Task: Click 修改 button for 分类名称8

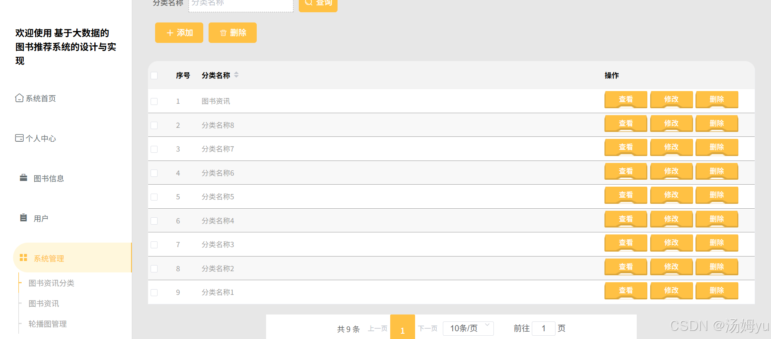Action: (671, 123)
